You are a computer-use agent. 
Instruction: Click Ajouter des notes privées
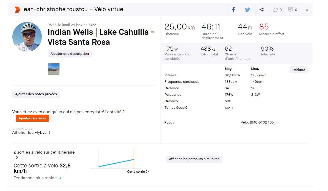(x=36, y=94)
